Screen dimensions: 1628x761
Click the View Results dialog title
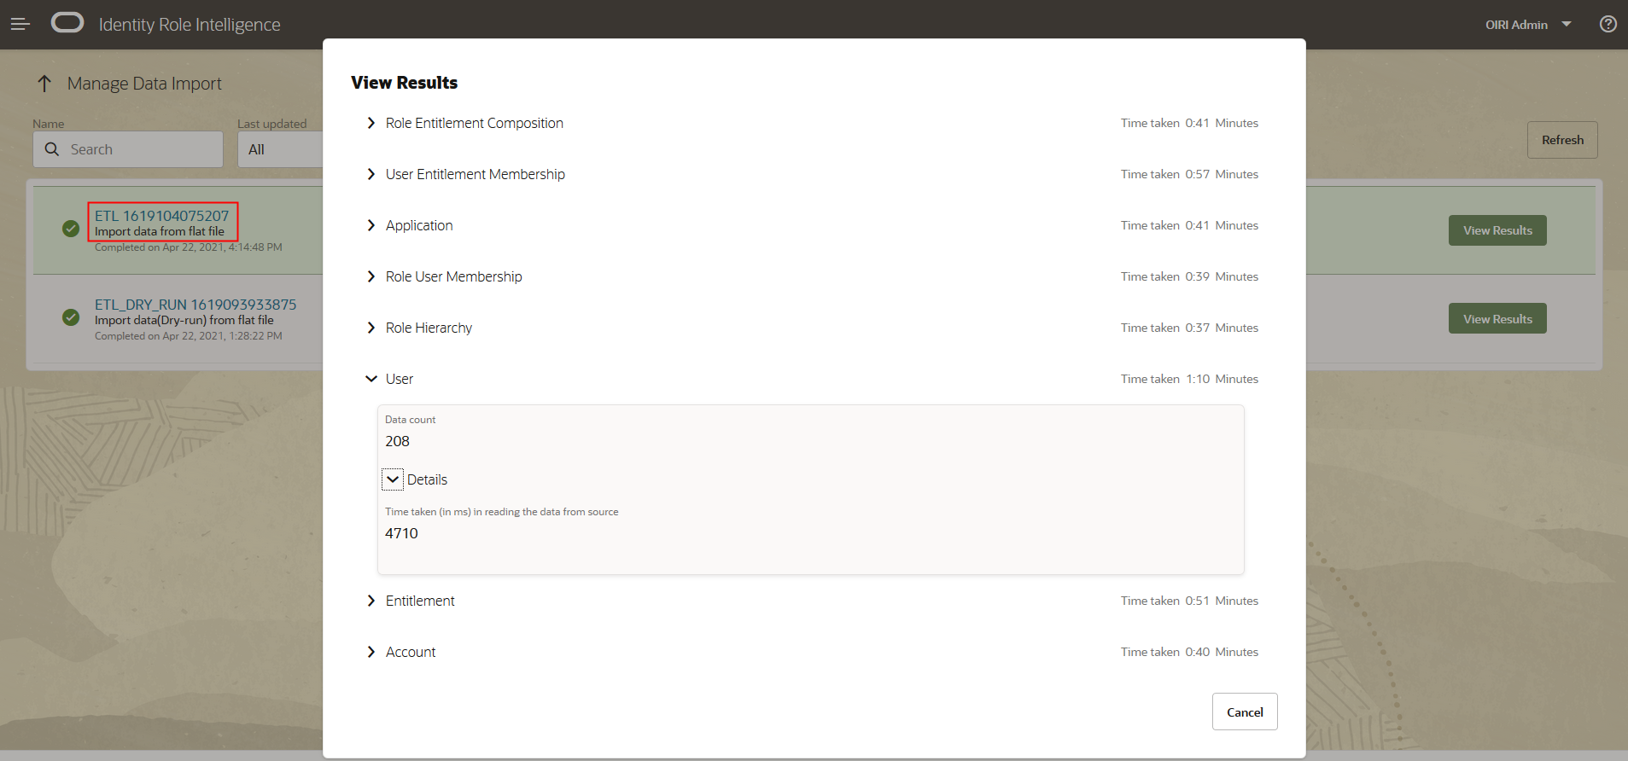[x=405, y=83]
